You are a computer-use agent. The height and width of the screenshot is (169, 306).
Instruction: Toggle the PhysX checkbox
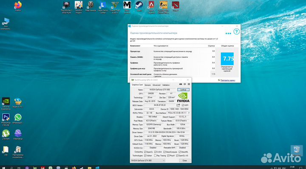(168, 156)
